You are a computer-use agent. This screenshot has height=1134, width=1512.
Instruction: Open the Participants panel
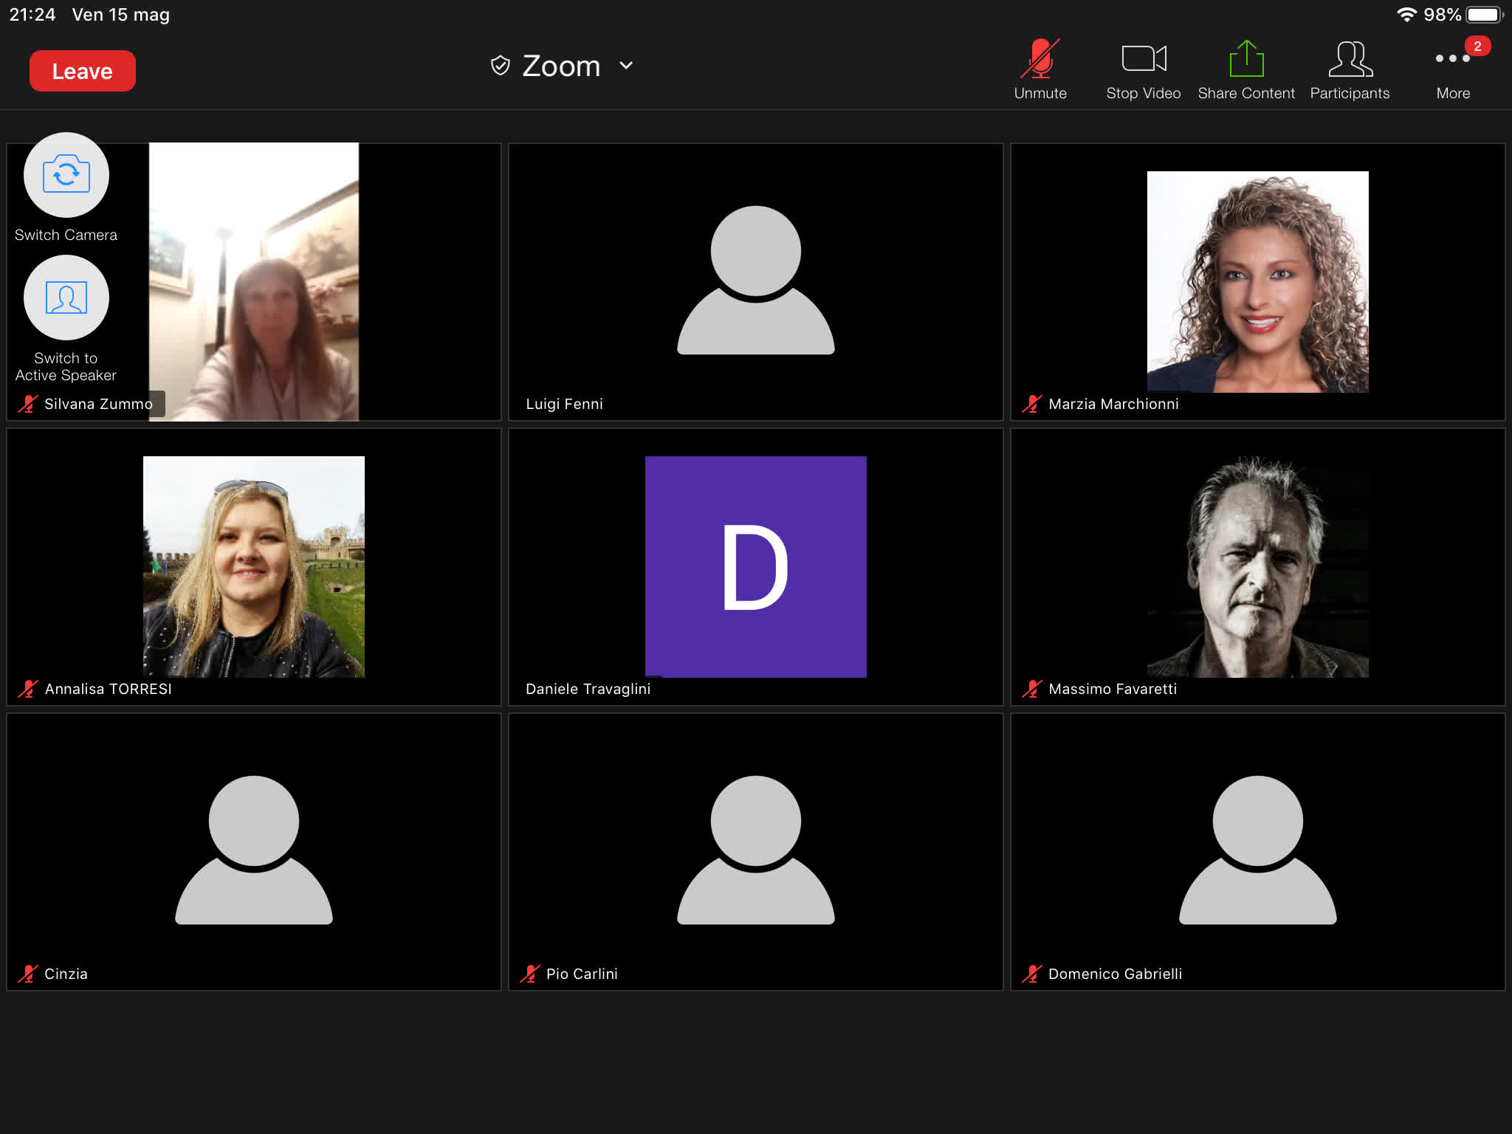click(x=1350, y=70)
